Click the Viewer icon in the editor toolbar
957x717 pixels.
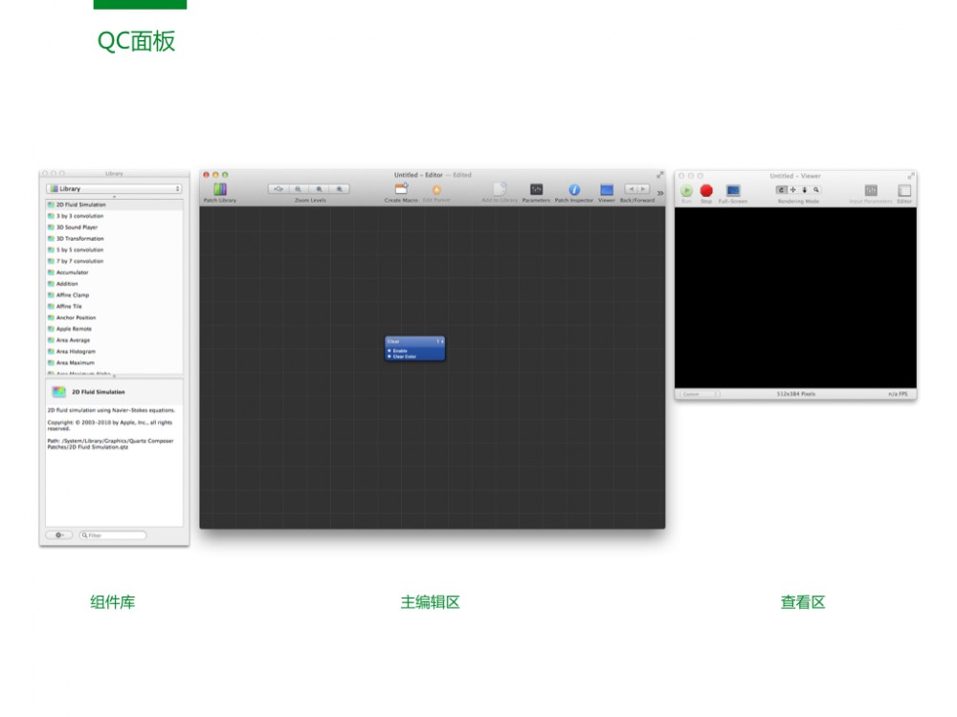click(607, 190)
